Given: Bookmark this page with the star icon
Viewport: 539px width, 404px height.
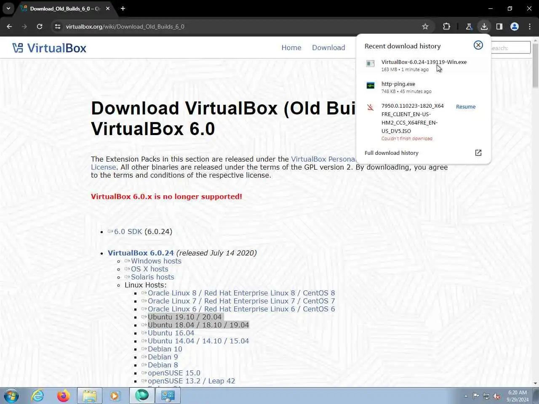Looking at the screenshot, I should [425, 27].
